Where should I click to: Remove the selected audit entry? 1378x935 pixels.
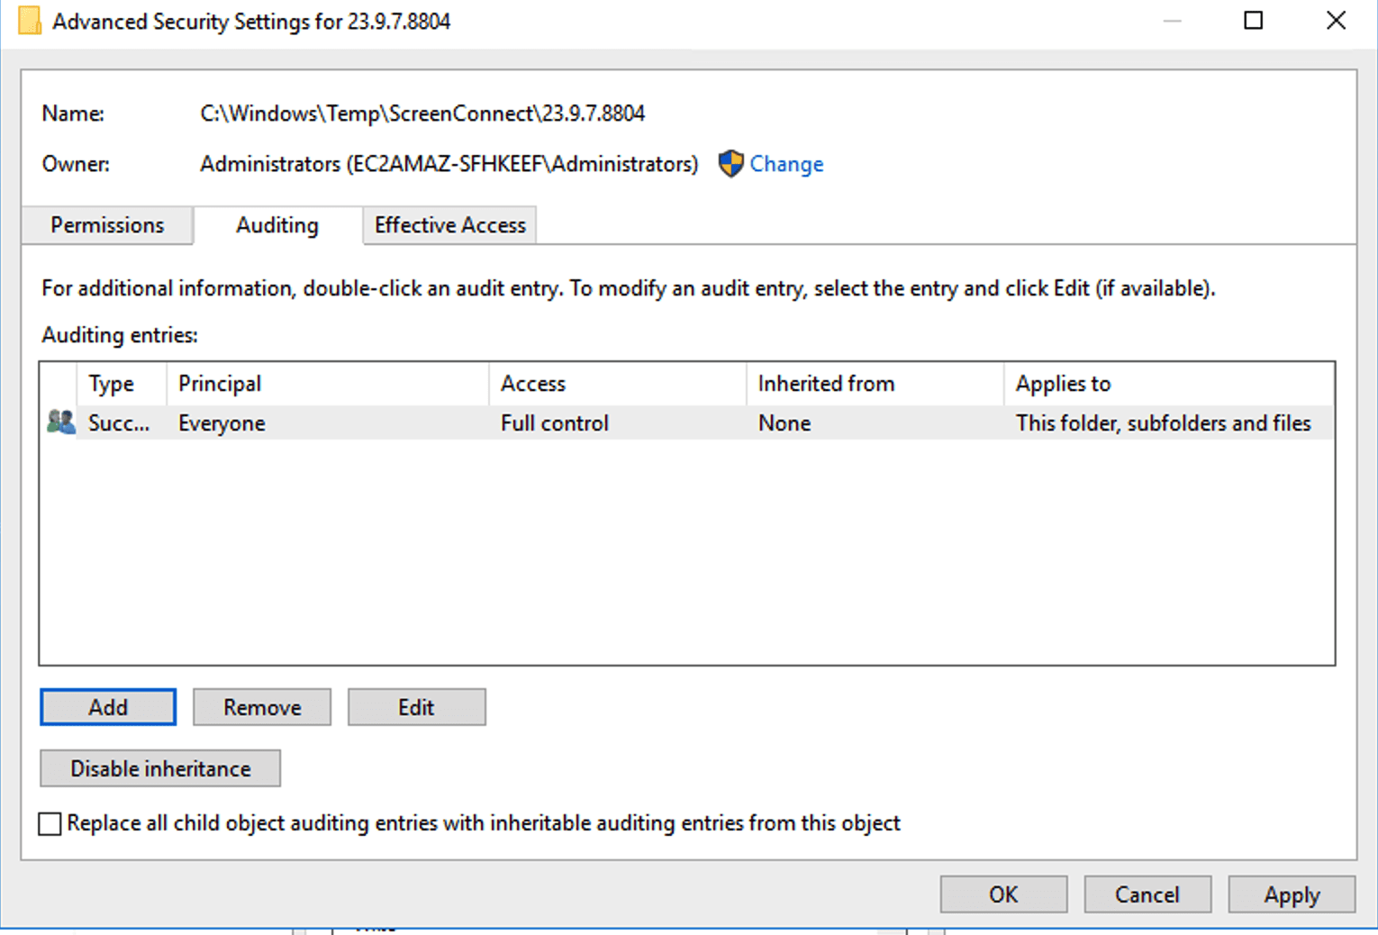point(262,707)
